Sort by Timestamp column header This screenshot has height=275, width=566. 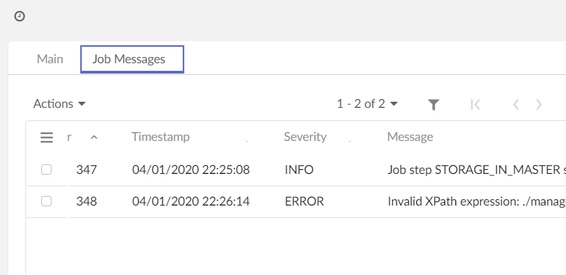(x=160, y=137)
